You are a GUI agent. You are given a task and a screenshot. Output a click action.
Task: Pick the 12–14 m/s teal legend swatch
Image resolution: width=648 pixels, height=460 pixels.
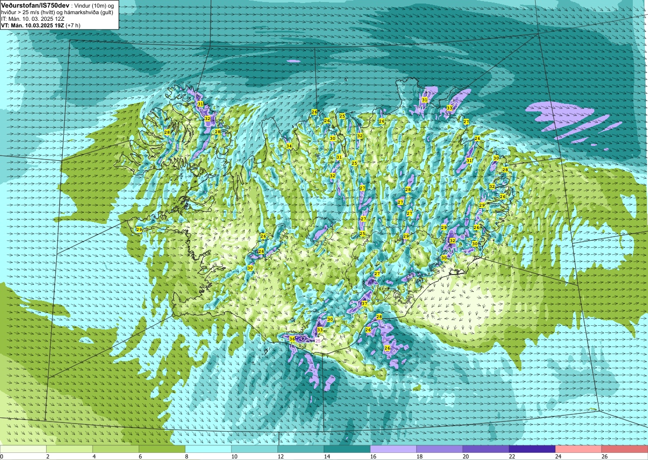point(301,449)
